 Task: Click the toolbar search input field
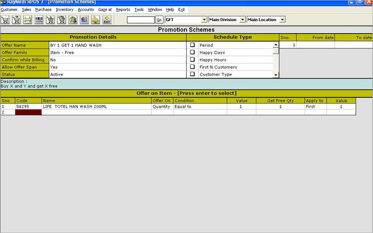pos(141,20)
